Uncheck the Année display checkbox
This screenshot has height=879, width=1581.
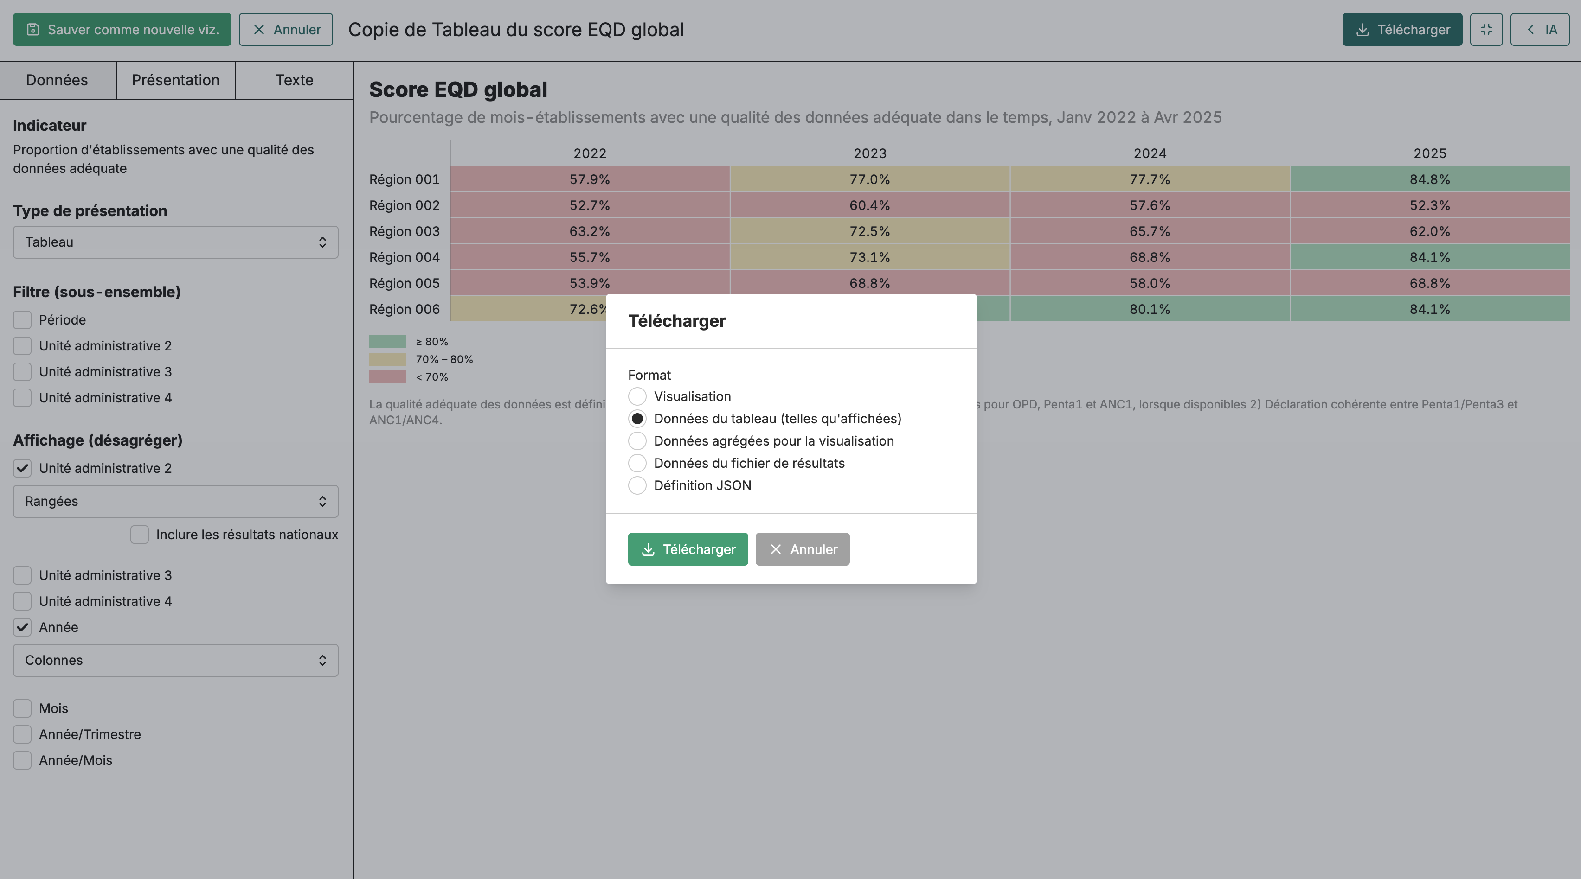click(x=22, y=627)
